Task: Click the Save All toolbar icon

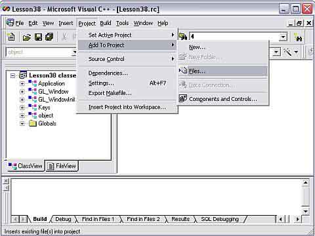Action: [x=49, y=37]
